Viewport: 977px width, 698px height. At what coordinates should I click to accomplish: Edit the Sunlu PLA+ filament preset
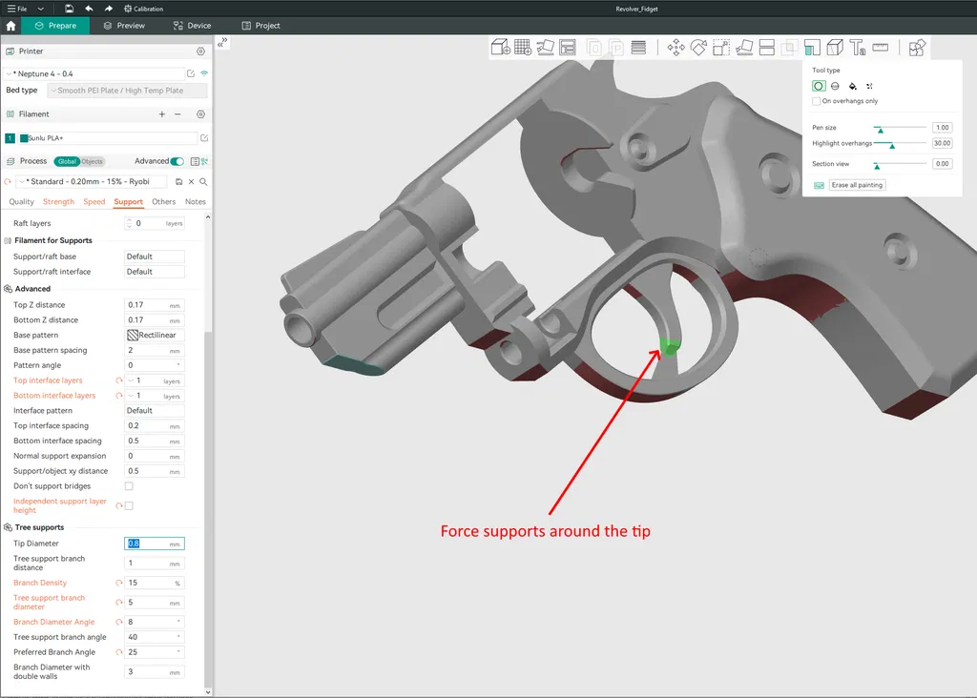204,138
